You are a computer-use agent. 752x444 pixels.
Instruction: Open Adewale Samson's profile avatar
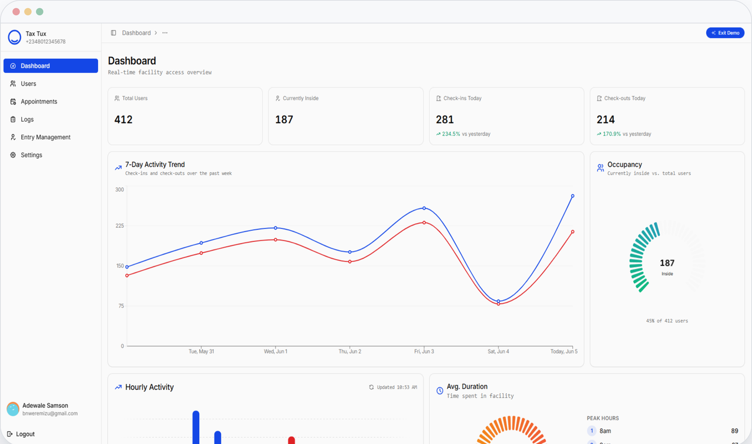tap(13, 409)
